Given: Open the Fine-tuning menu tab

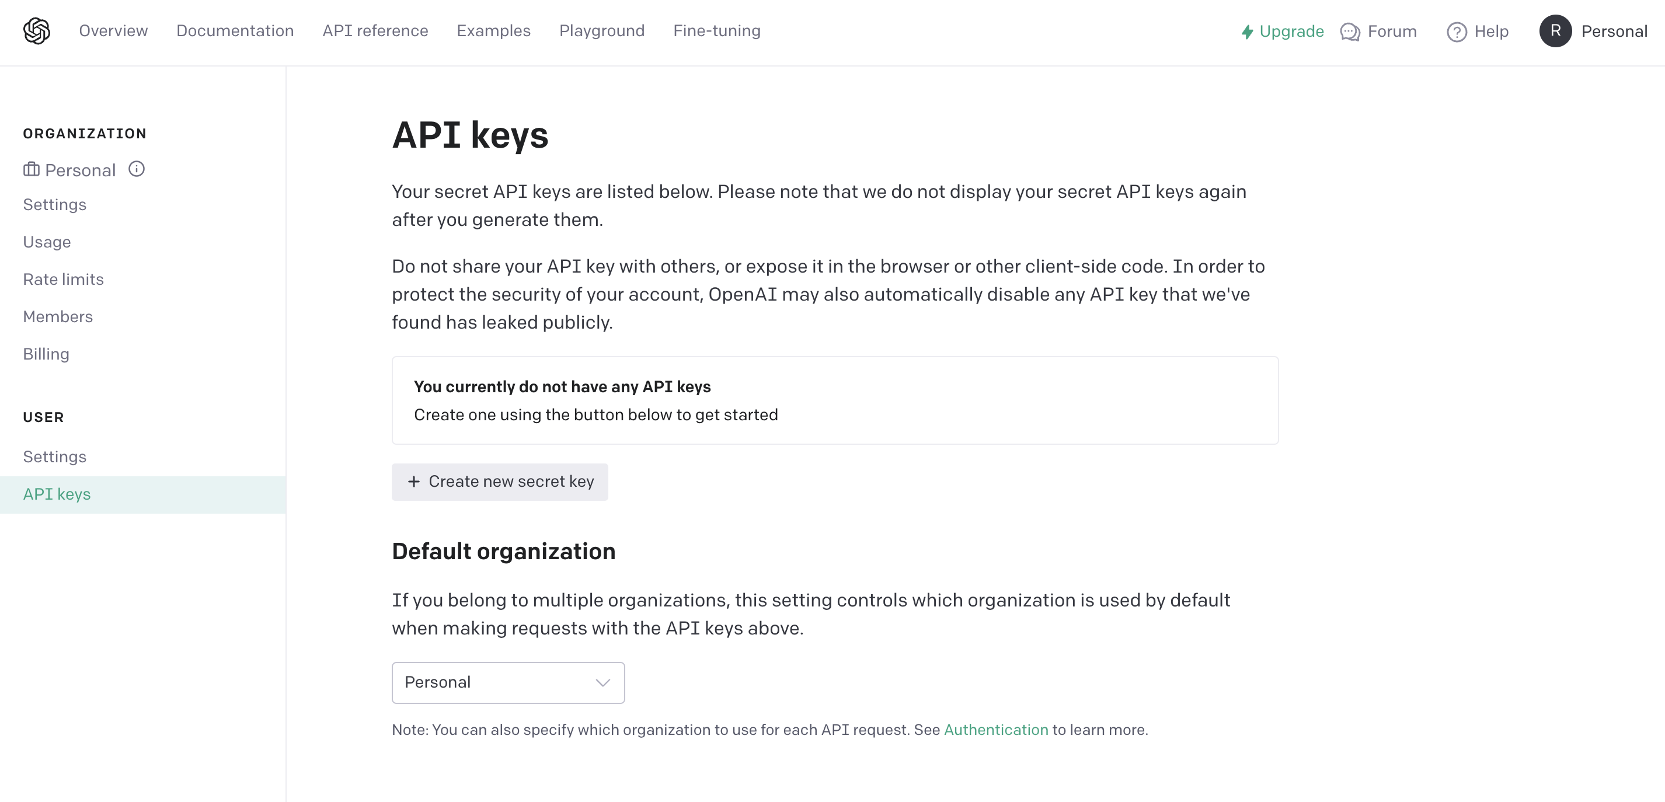Looking at the screenshot, I should point(717,30).
